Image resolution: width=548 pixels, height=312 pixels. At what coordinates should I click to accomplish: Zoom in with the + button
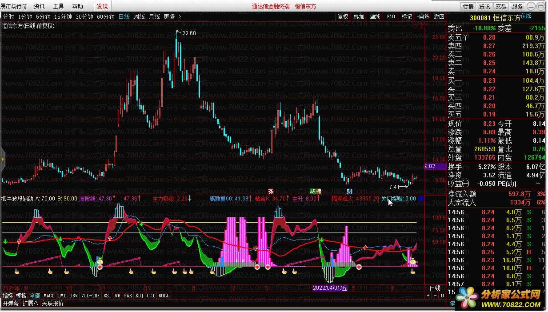coord(428,296)
